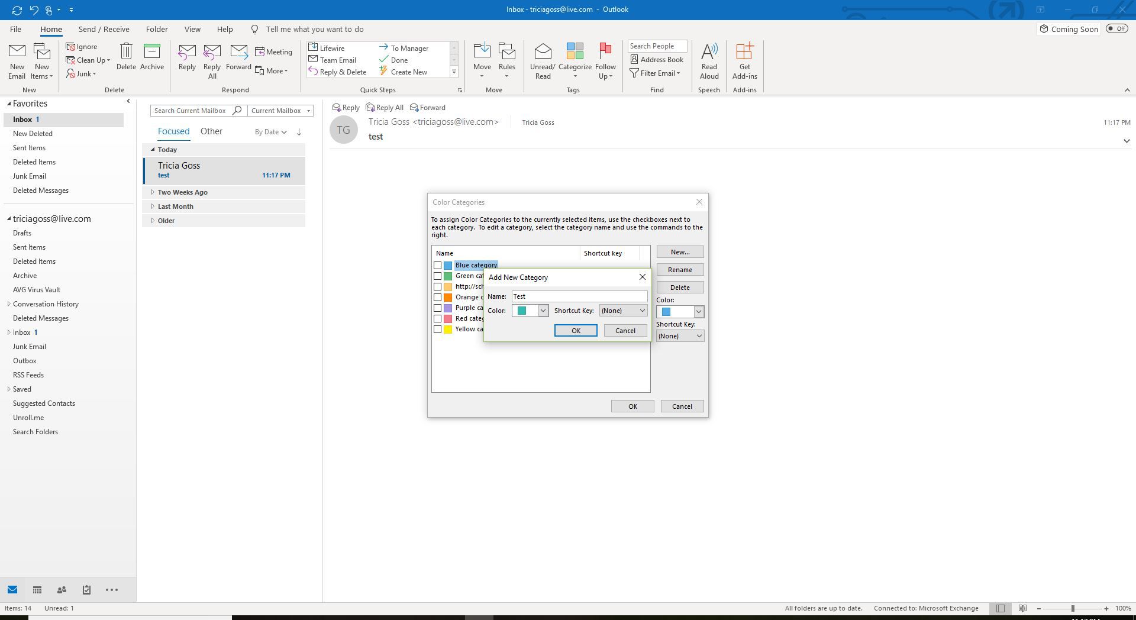
Task: Expand the Two Weeks Ago group
Action: point(153,192)
